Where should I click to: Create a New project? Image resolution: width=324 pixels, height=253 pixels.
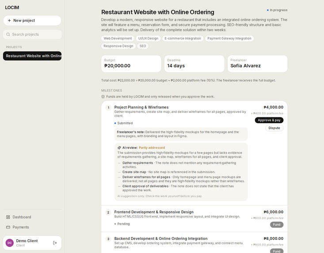(x=32, y=20)
